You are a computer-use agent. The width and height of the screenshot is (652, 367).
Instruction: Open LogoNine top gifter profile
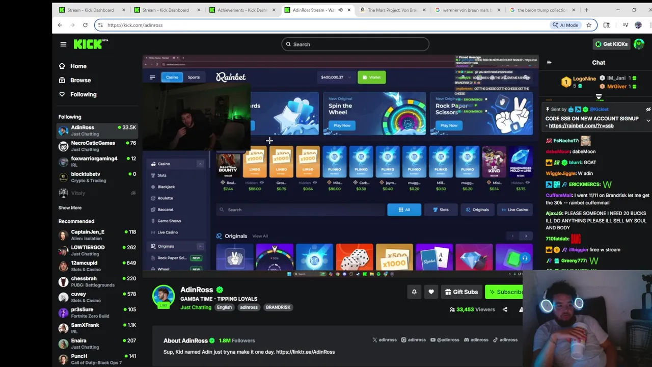[x=584, y=78]
